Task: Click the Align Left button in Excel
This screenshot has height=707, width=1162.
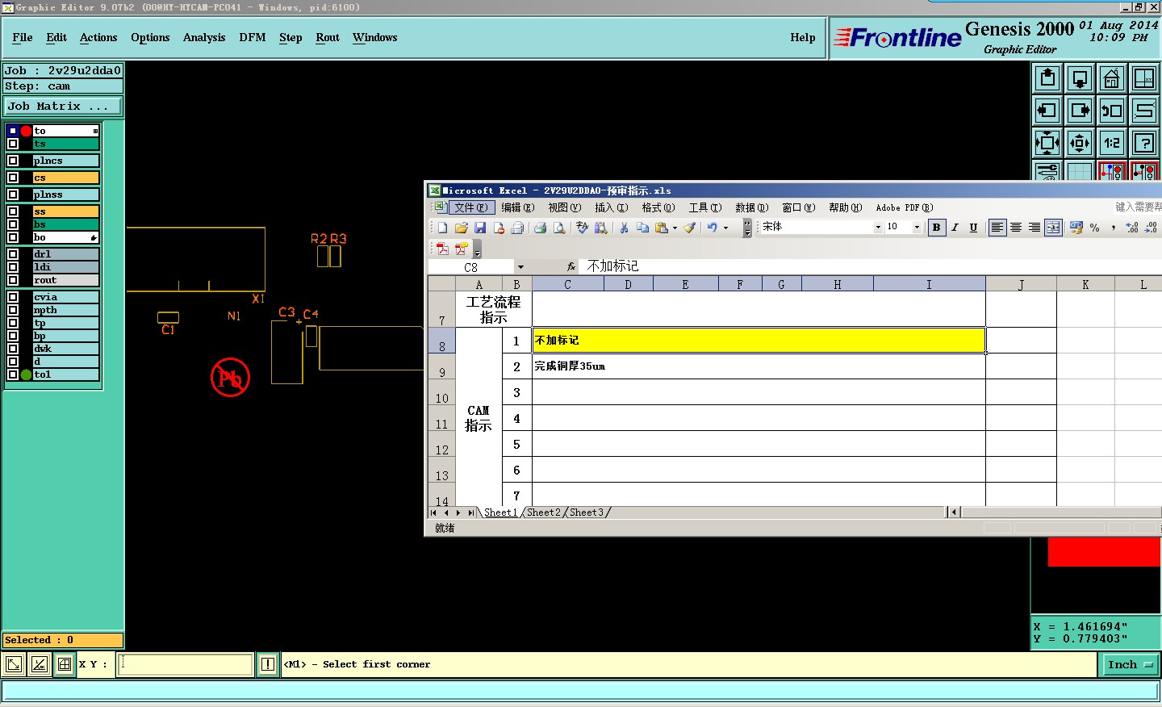Action: tap(997, 228)
